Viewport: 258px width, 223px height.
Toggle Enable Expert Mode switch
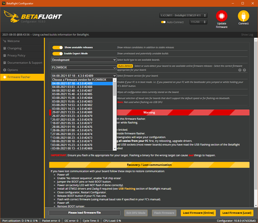point(58,54)
